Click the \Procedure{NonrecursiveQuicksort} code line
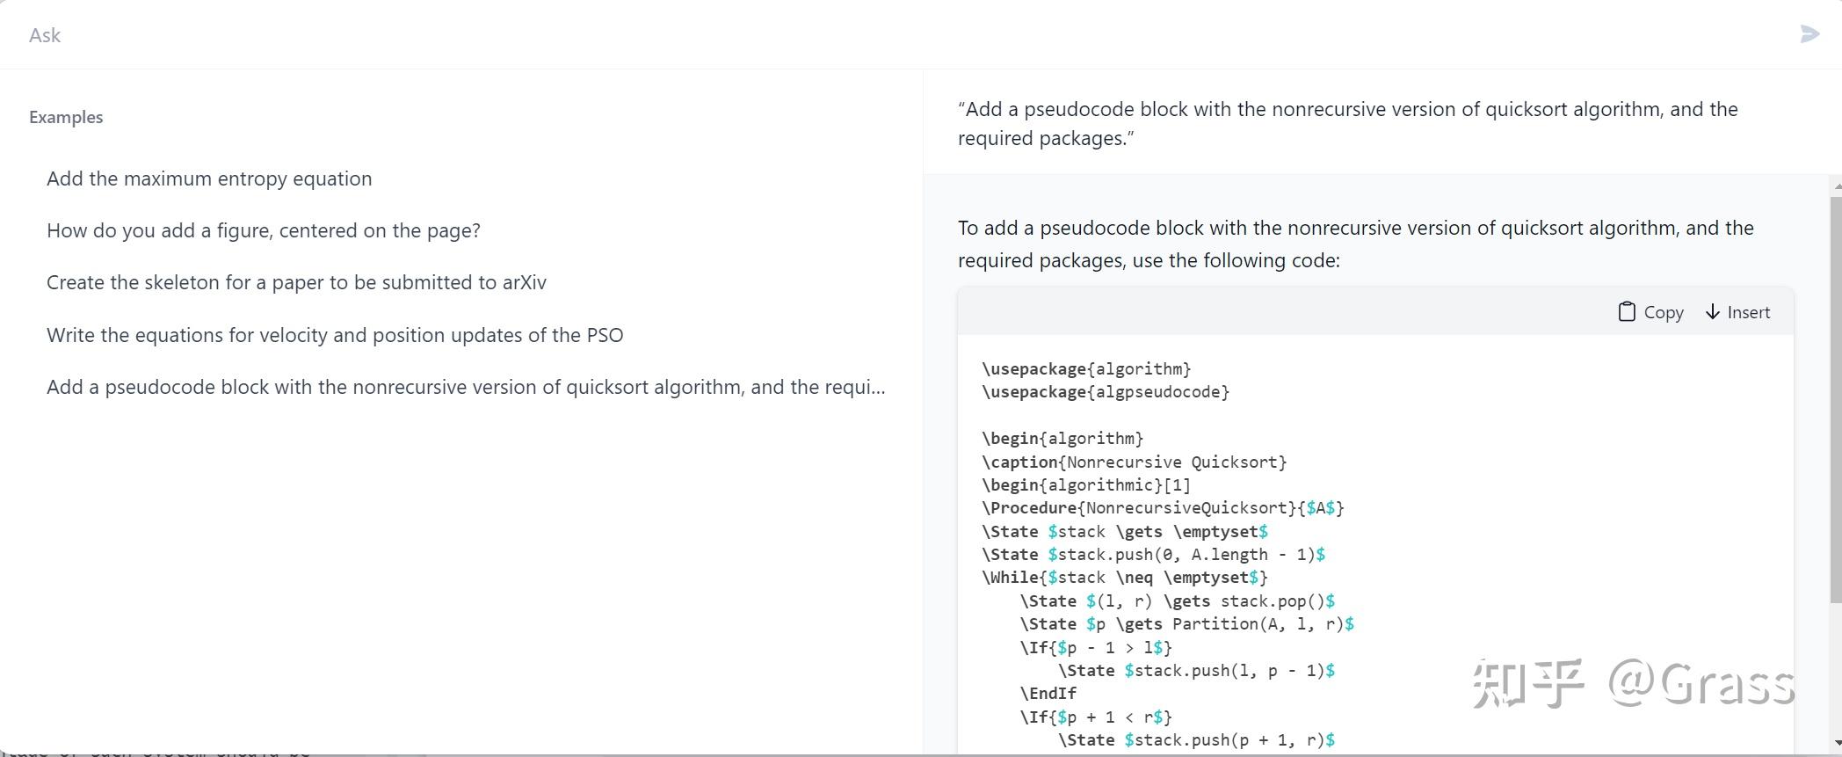The height and width of the screenshot is (757, 1842). 1163,508
